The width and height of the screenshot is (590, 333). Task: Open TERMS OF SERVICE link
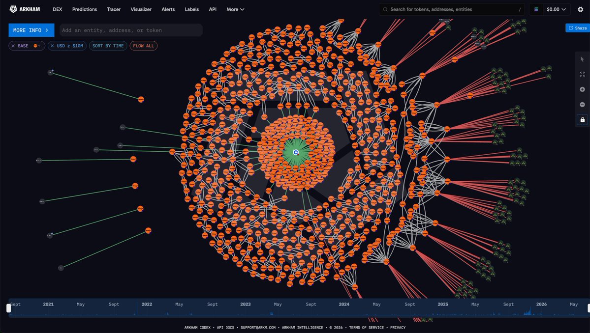[x=366, y=328]
